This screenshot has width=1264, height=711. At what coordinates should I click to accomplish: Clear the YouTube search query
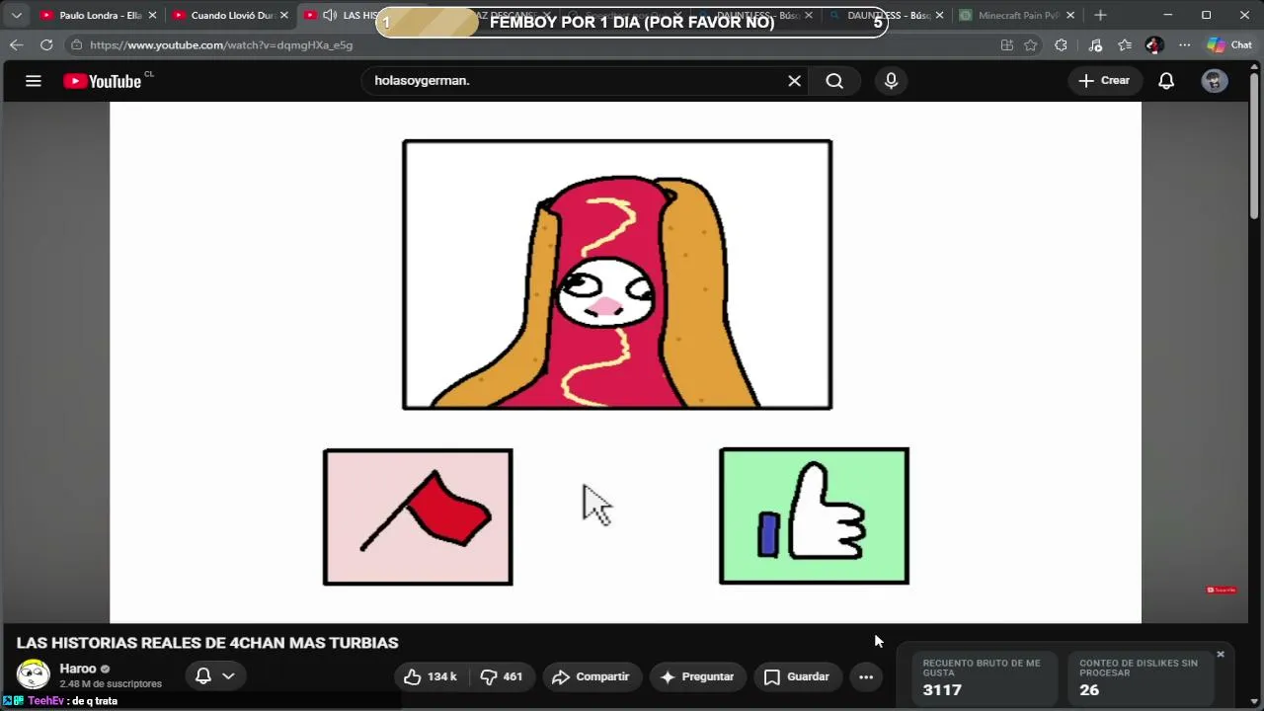coord(794,81)
